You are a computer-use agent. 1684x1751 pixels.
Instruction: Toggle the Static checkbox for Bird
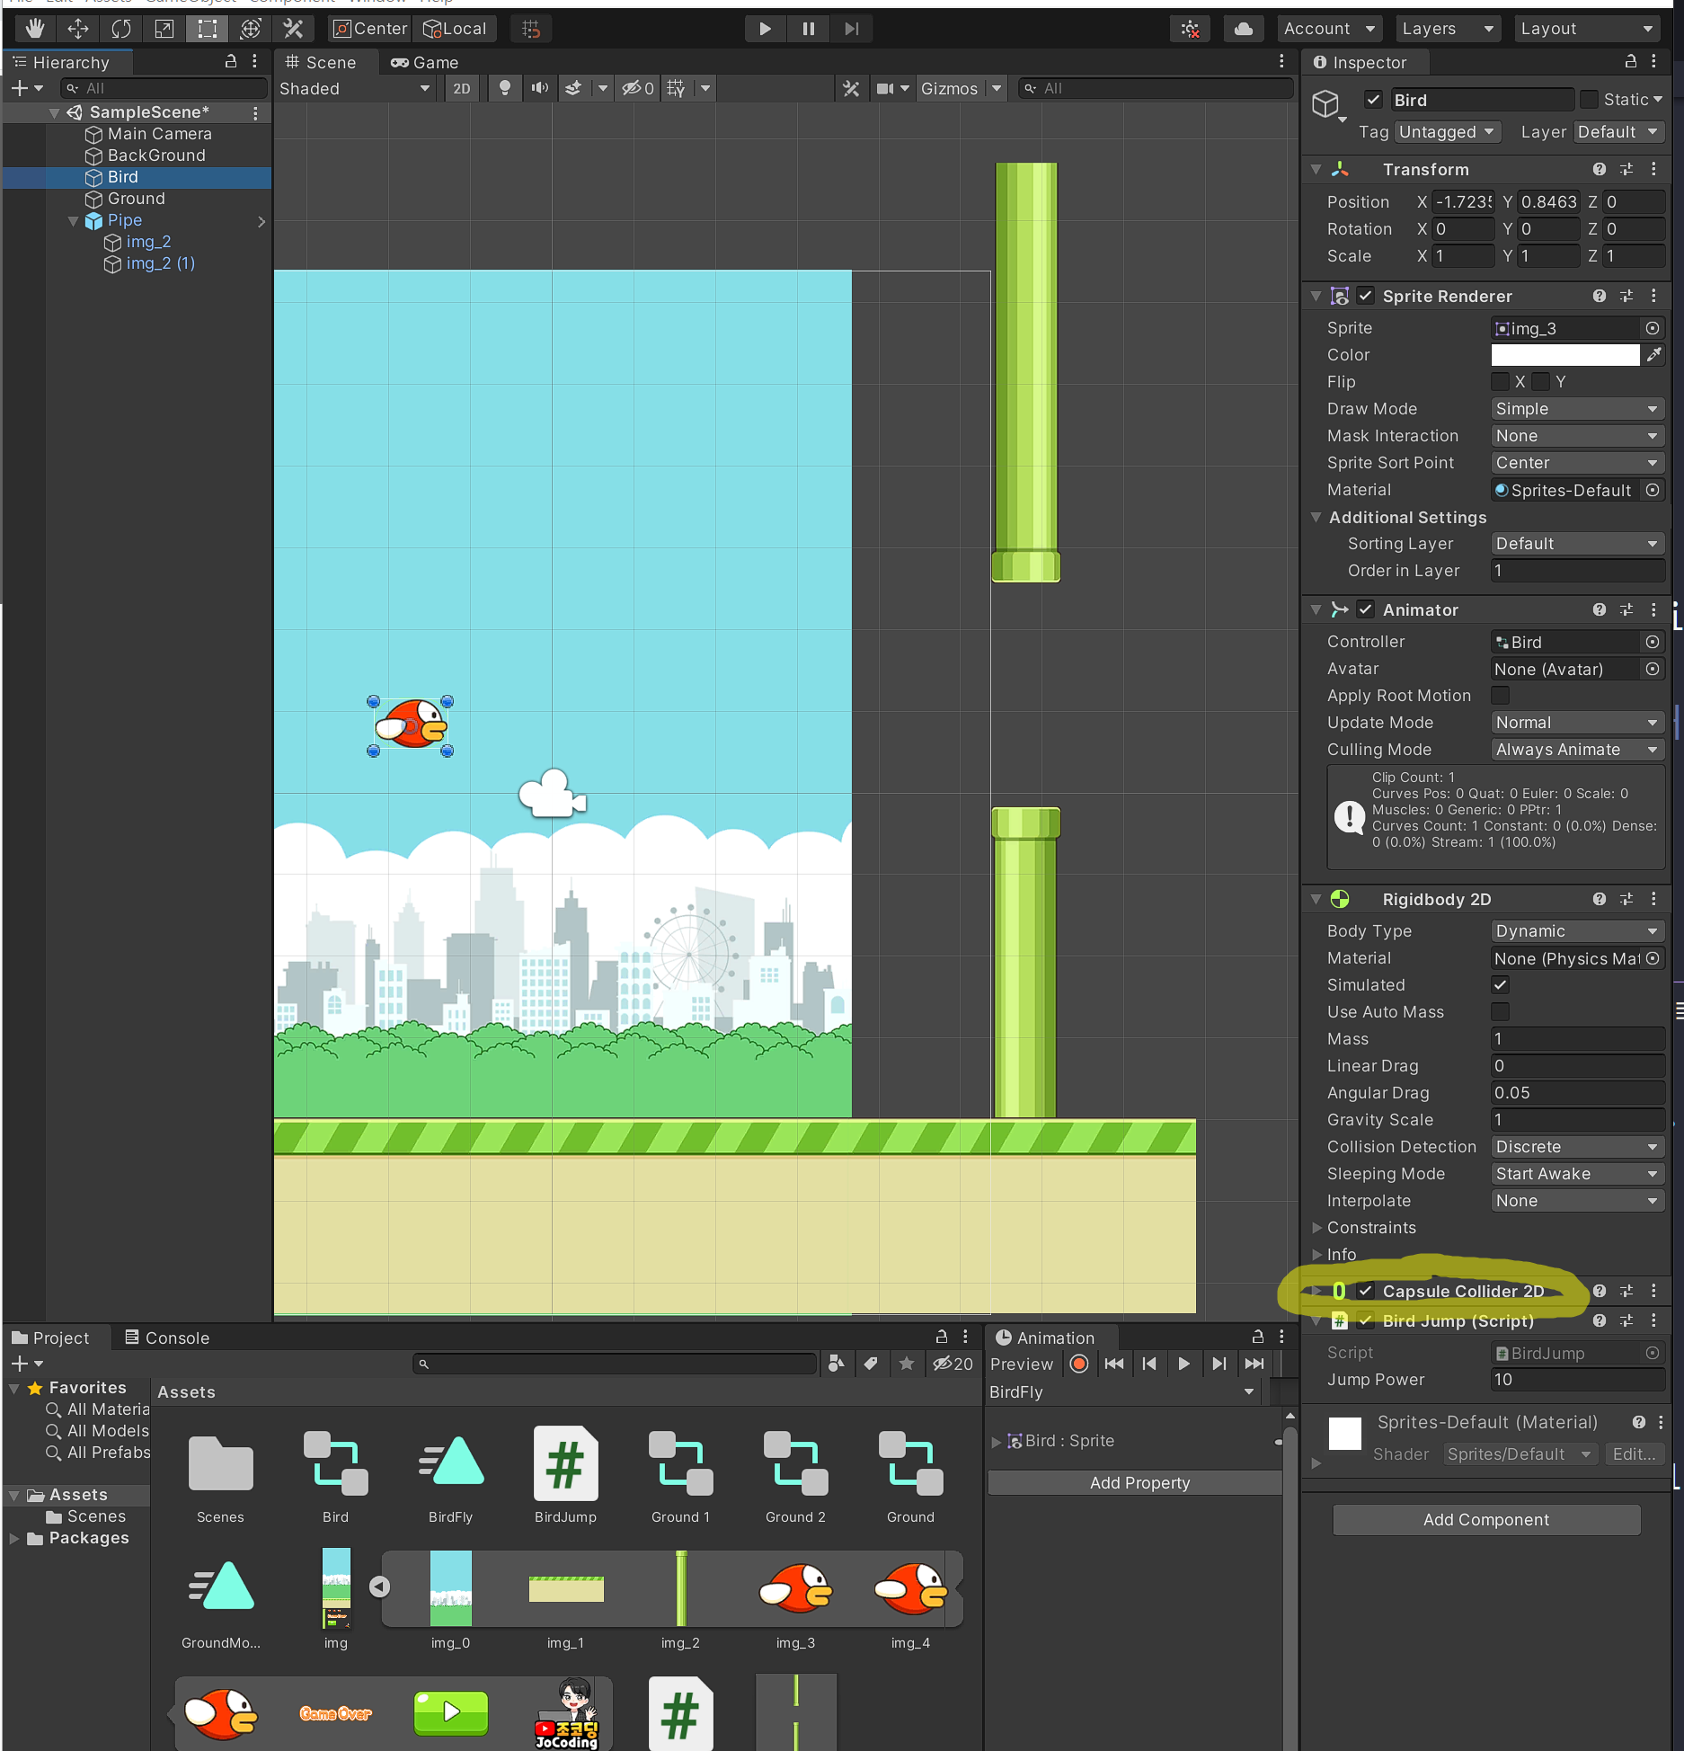[x=1589, y=100]
